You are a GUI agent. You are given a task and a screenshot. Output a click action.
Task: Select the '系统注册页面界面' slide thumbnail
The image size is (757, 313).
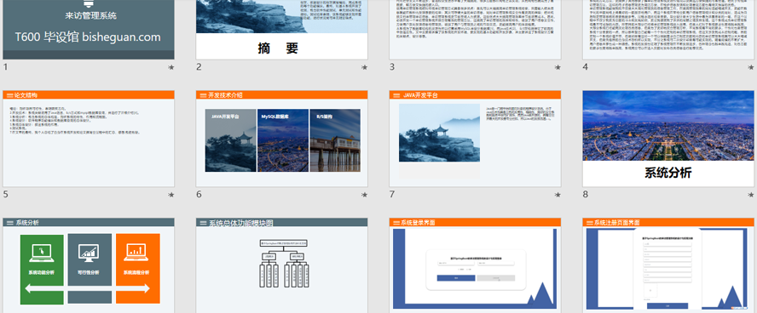(x=668, y=265)
